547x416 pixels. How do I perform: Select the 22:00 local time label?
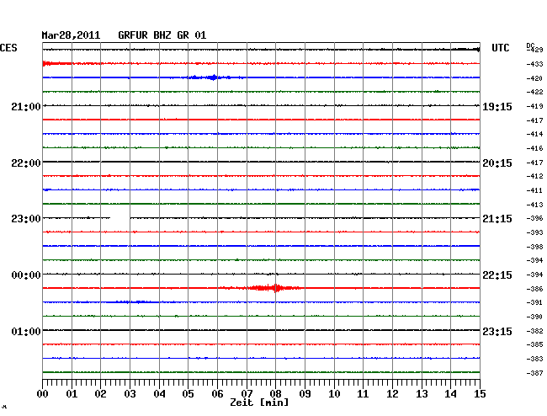pos(26,163)
